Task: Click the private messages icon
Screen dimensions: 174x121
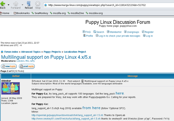Action: (x=97, y=36)
